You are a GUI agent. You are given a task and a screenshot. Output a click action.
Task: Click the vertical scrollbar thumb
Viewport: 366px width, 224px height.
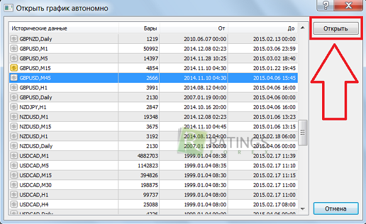(x=303, y=133)
